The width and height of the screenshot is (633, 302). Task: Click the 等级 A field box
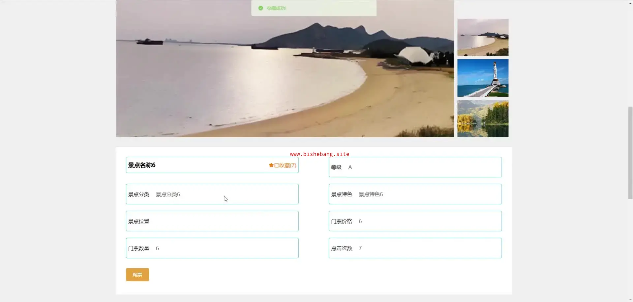(415, 167)
